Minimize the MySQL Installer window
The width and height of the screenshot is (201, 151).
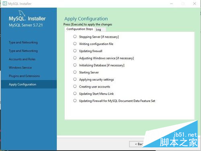pyautogui.click(x=172, y=4)
